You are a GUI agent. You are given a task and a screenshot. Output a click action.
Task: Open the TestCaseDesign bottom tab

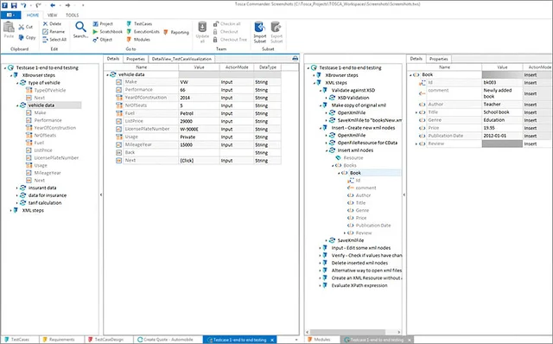(109, 340)
